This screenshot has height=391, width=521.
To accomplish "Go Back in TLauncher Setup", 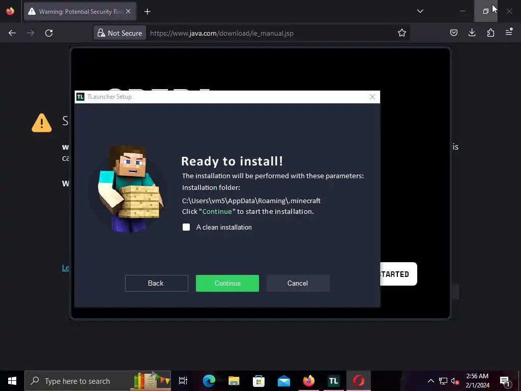I will 157,283.
